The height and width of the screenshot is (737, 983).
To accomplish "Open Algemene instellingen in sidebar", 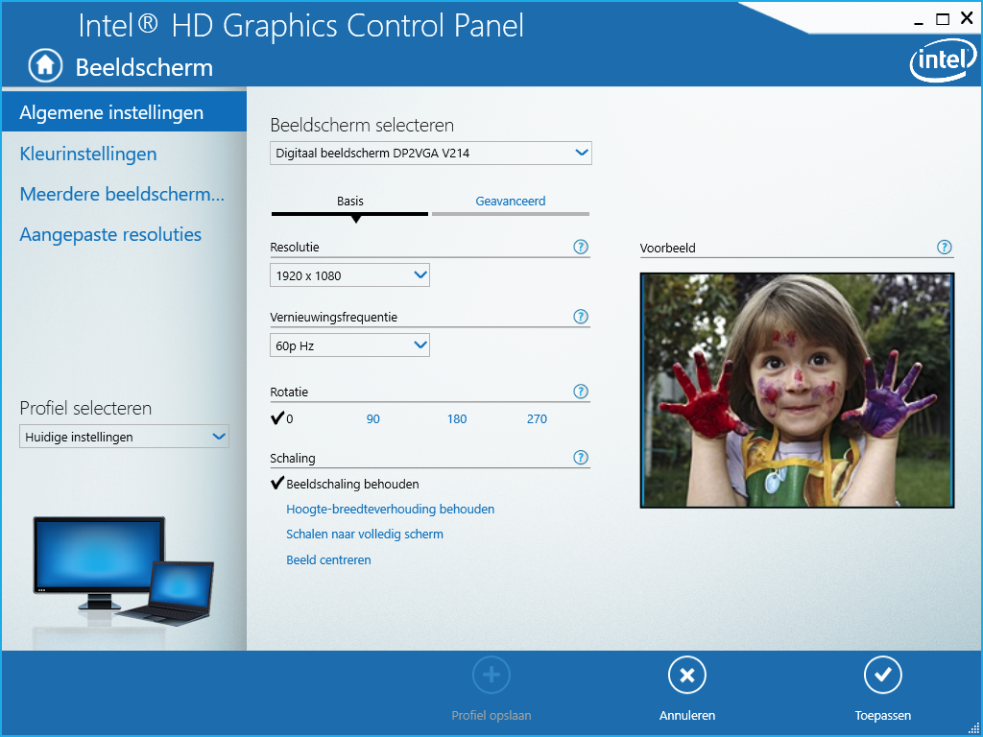I will click(x=124, y=113).
